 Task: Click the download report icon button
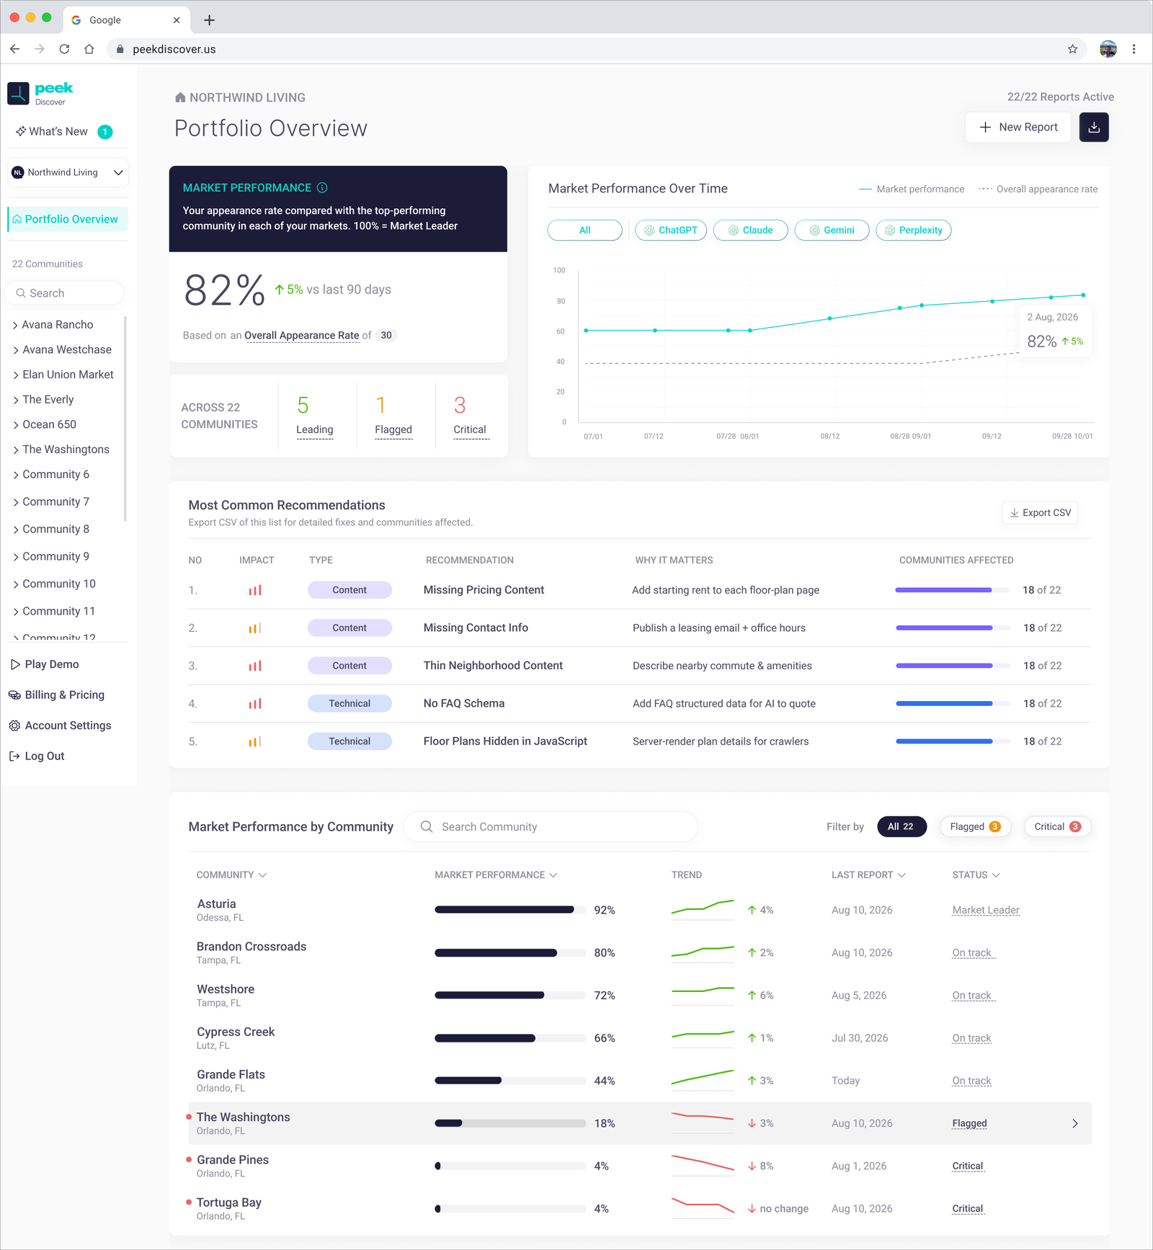[x=1094, y=127]
